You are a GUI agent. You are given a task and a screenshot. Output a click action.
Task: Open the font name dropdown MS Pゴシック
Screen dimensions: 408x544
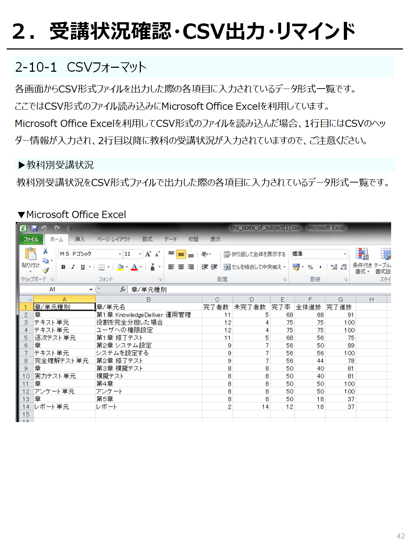pyautogui.click(x=120, y=254)
